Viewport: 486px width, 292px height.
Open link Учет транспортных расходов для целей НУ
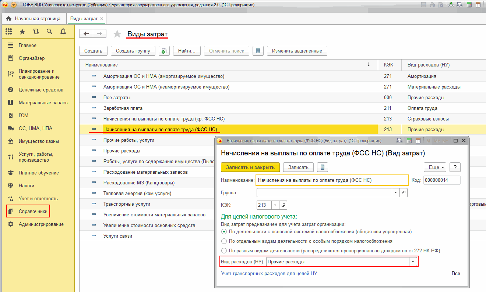coord(269,274)
